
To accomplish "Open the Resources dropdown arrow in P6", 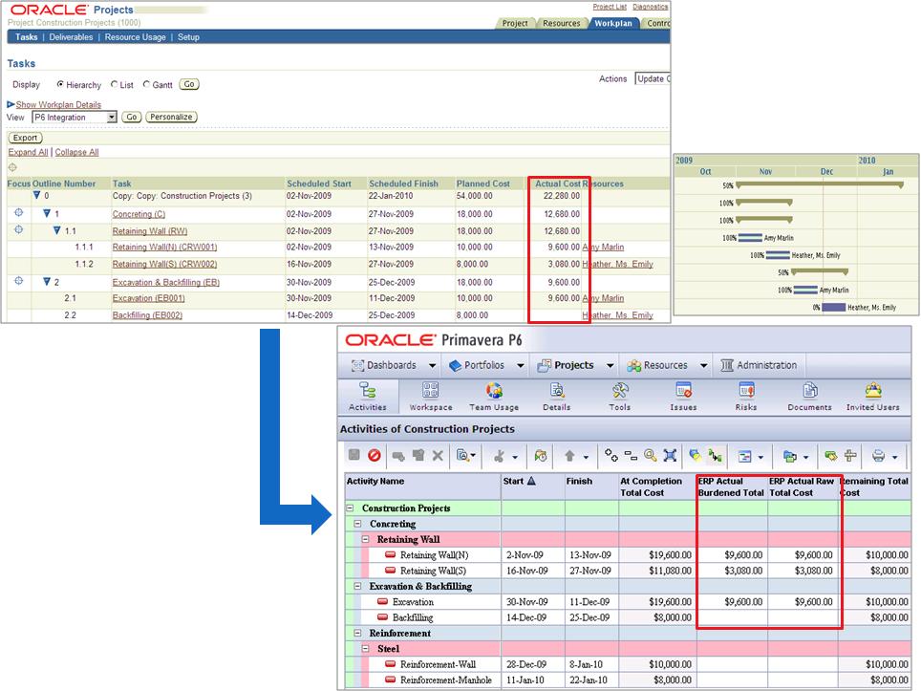I will pyautogui.click(x=704, y=365).
